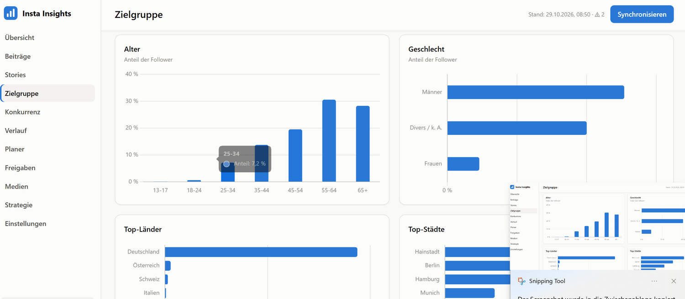The width and height of the screenshot is (685, 299).
Task: Click the Männer bar in Geschlecht chart
Action: click(x=536, y=92)
